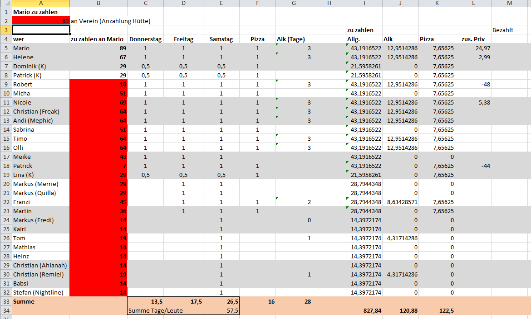Select name cell 'Markus (Merrie)'
Image resolution: width=531 pixels, height=319 pixels.
click(41, 184)
